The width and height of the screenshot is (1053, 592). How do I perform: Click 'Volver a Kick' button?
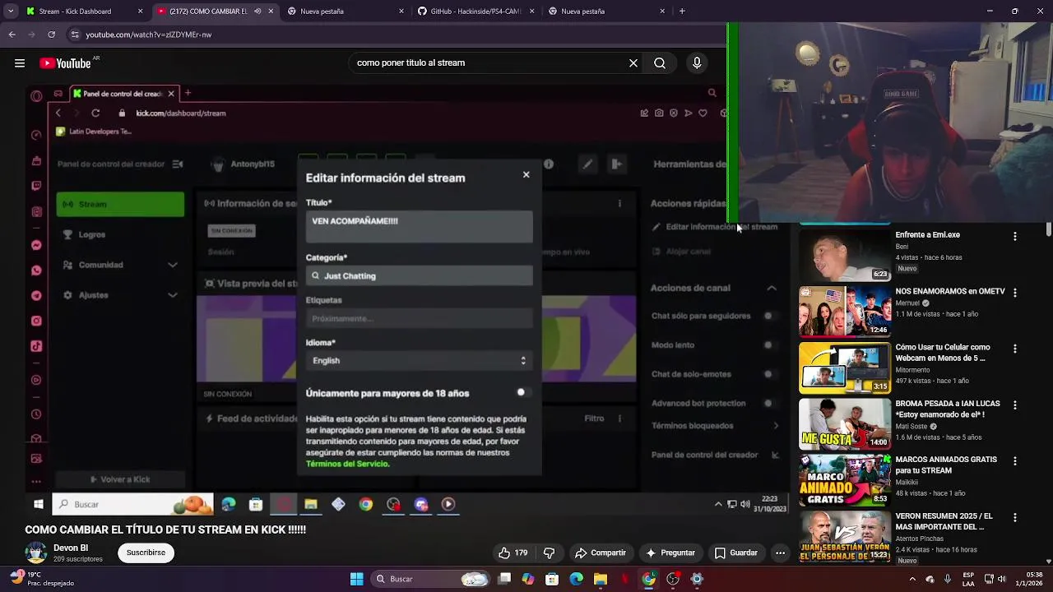120,479
